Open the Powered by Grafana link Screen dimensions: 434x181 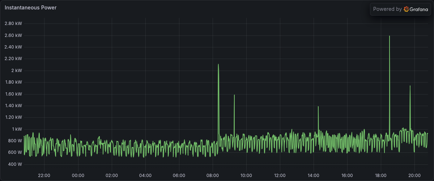(400, 9)
